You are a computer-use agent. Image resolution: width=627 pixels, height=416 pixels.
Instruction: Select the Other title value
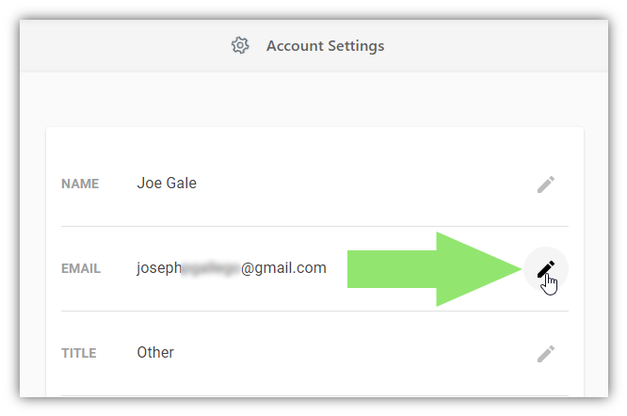point(155,352)
